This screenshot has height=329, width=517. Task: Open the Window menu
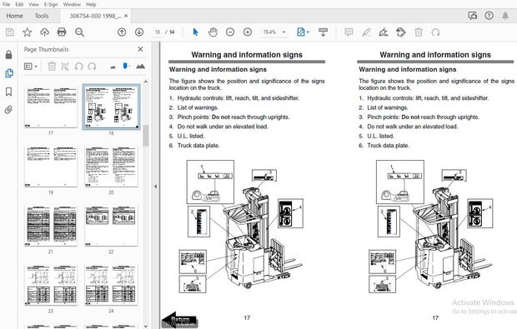coord(72,4)
